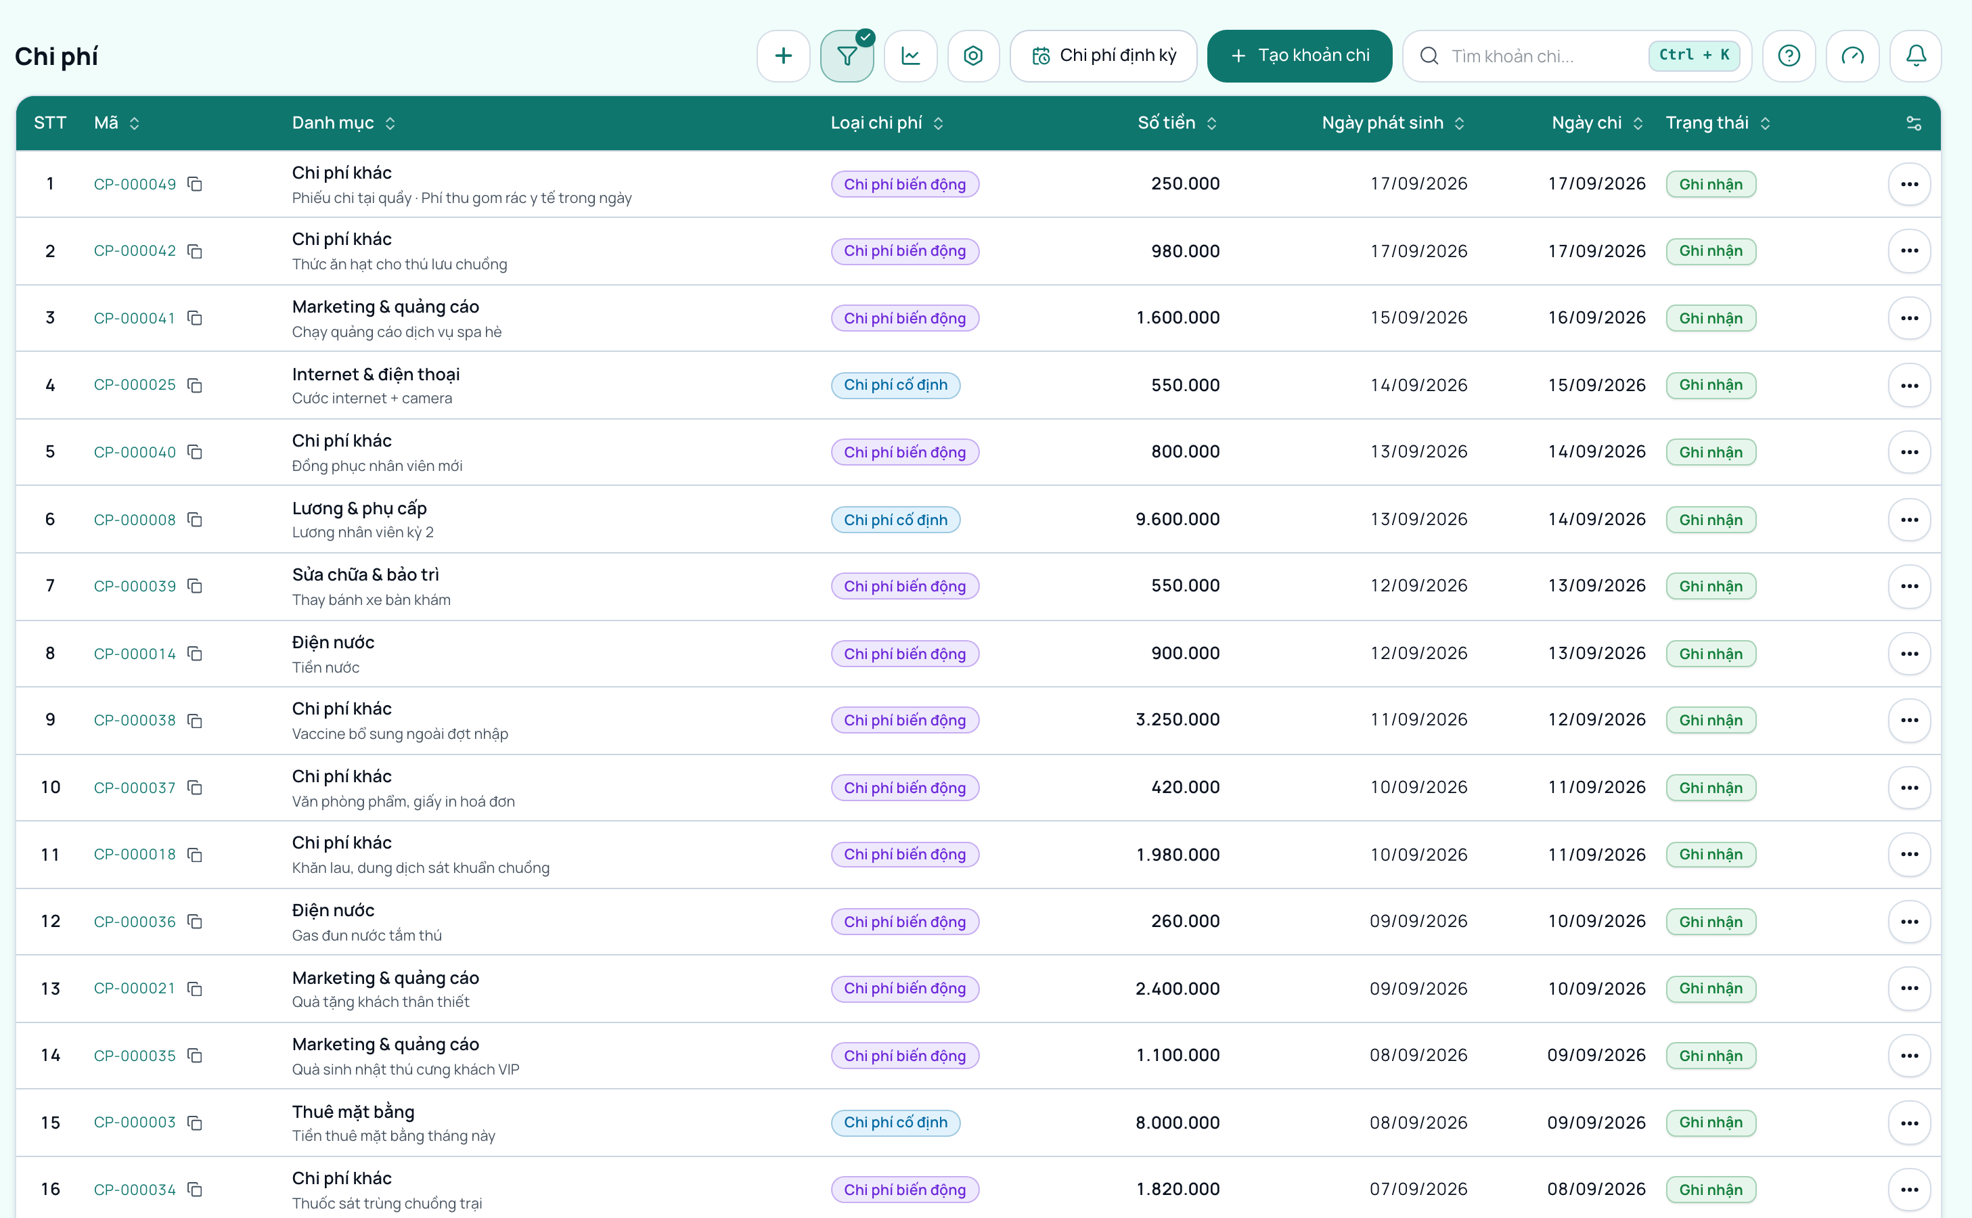This screenshot has height=1218, width=1972.
Task: Open more actions for CP-000008 row
Action: point(1909,520)
